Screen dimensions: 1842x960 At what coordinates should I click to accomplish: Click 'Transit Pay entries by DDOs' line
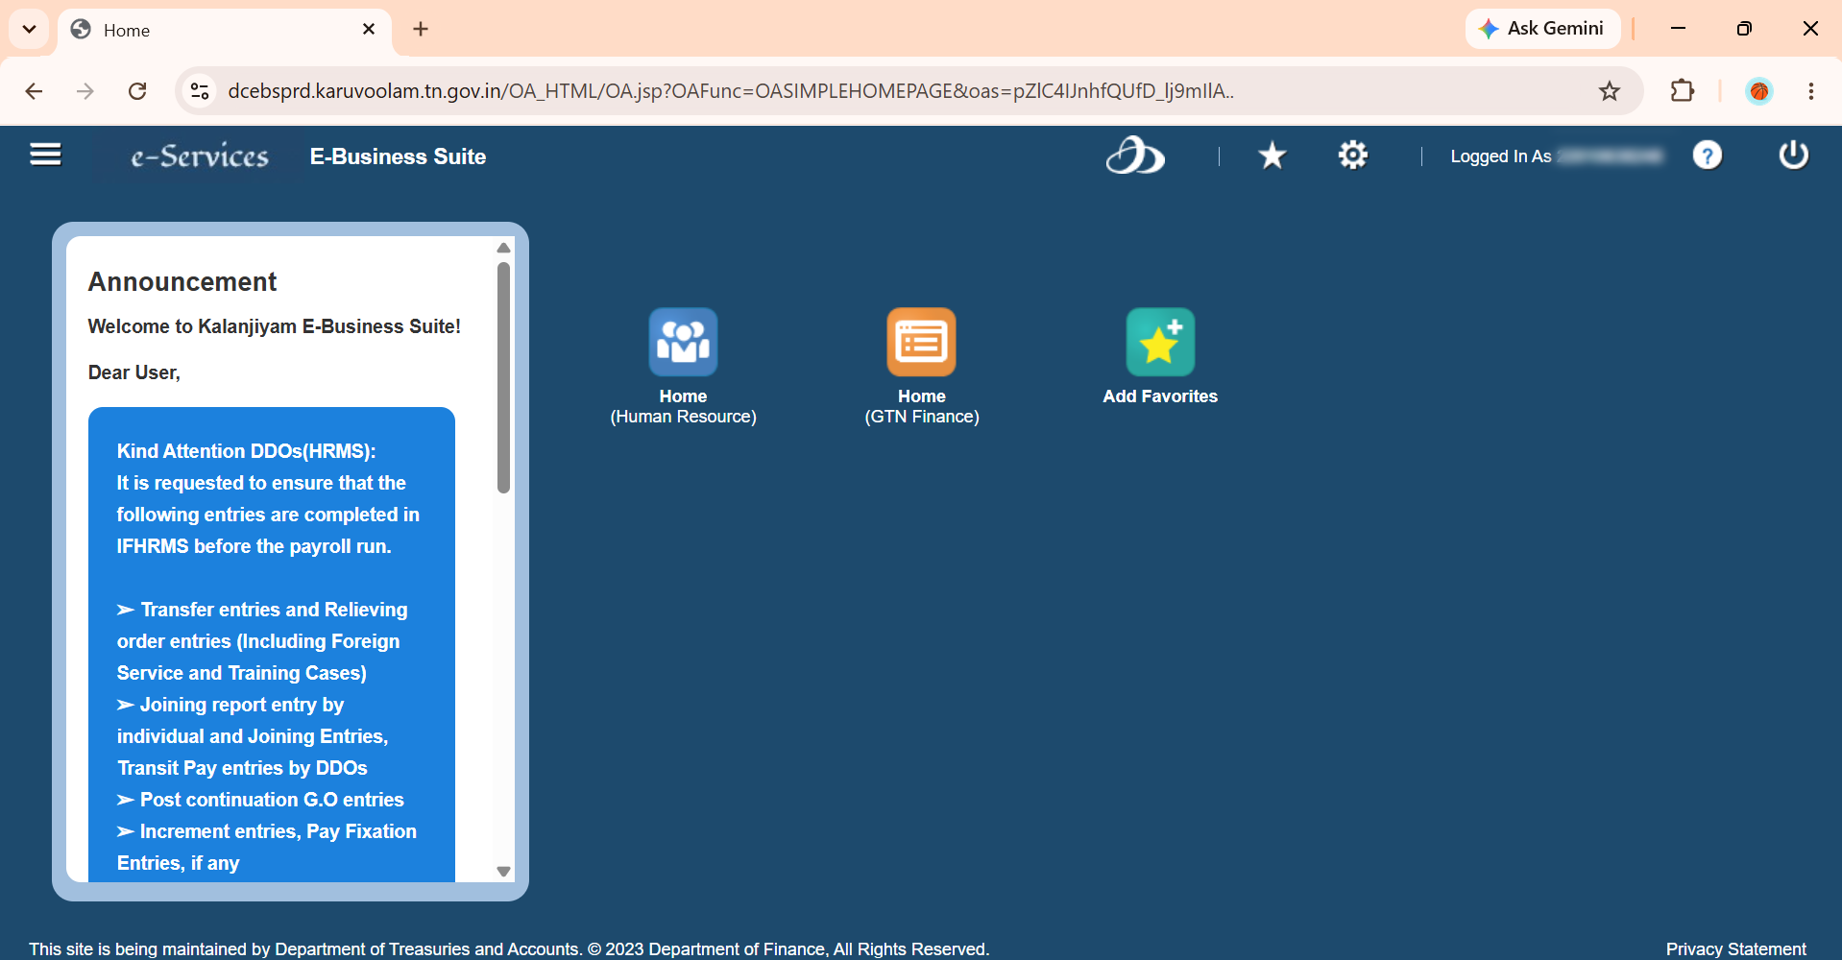(x=242, y=768)
